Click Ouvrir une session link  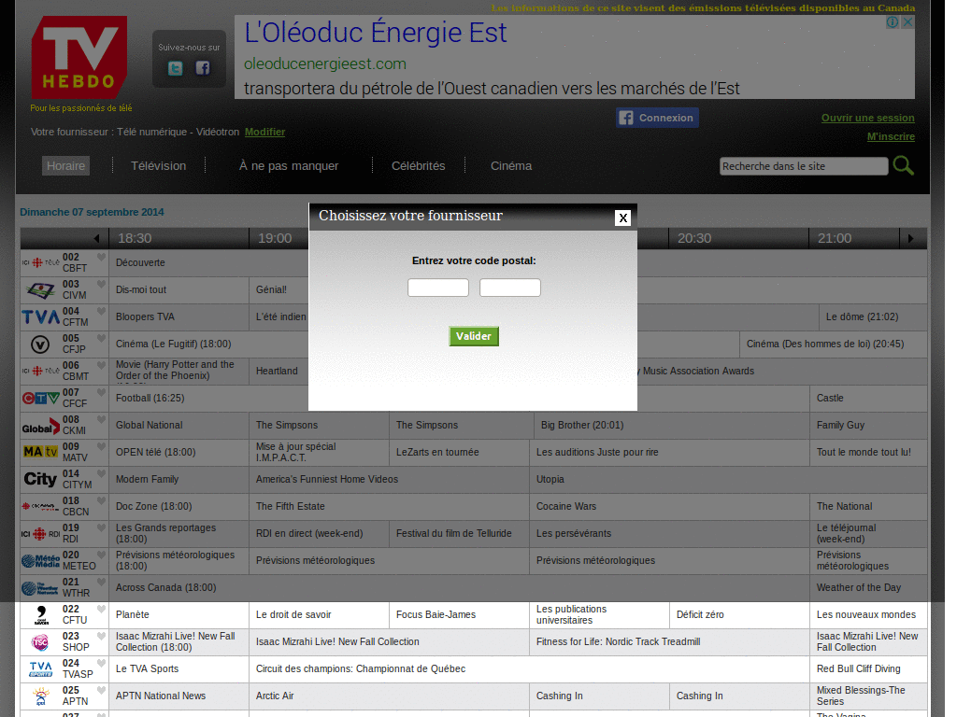[x=868, y=118]
